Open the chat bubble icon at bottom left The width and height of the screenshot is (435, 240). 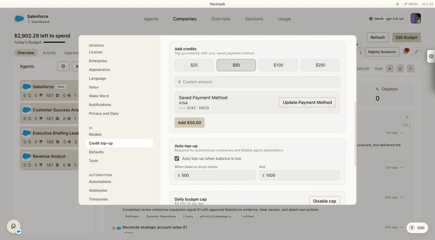(x=14, y=226)
